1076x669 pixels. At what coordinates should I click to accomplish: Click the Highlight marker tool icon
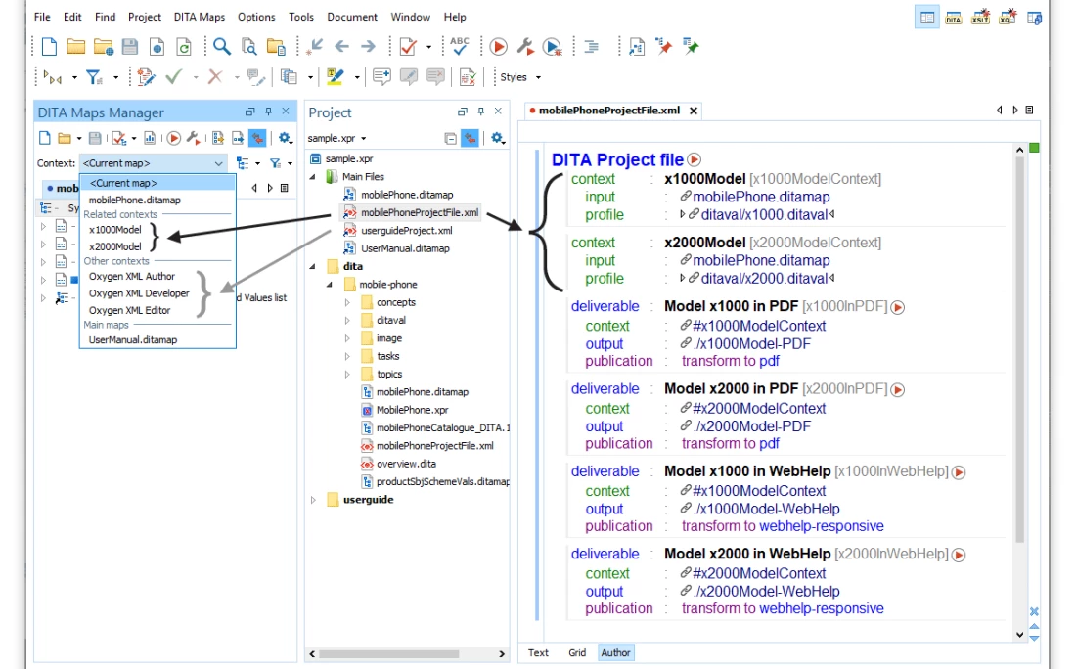pos(335,76)
